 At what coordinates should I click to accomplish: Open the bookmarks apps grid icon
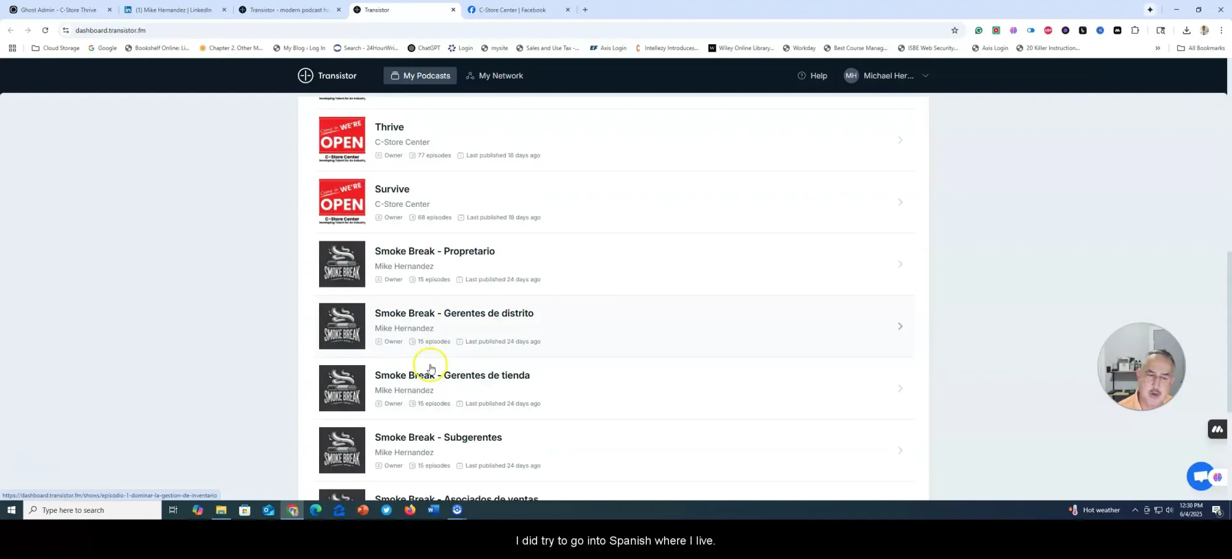12,48
